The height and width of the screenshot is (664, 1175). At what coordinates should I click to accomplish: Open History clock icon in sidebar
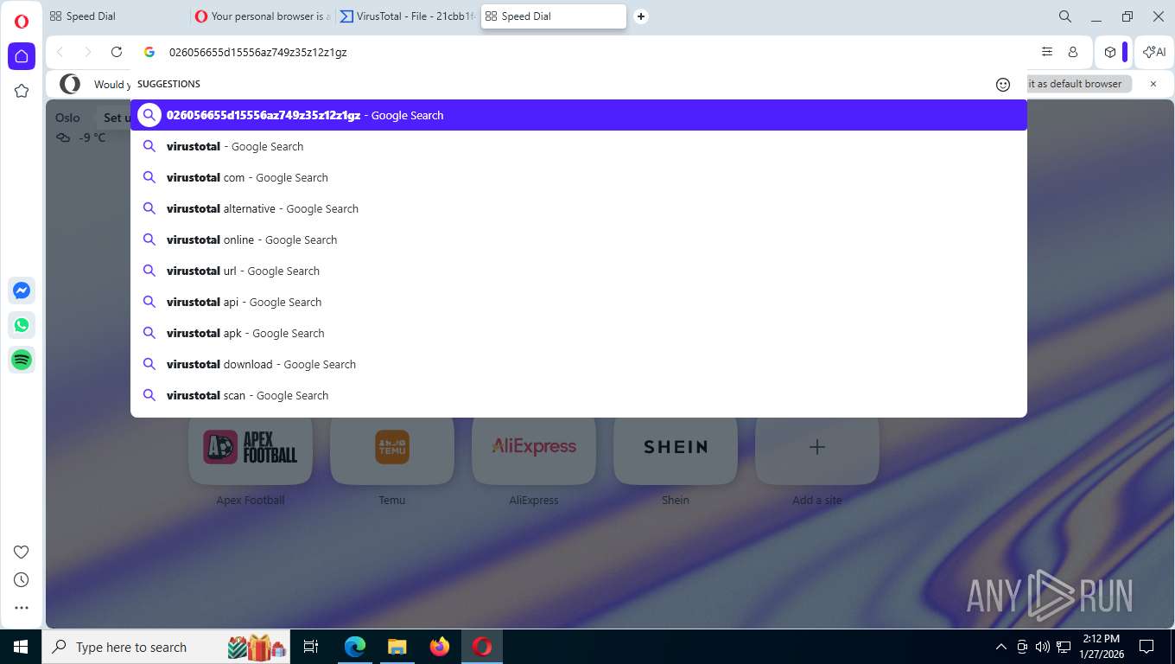coord(22,579)
